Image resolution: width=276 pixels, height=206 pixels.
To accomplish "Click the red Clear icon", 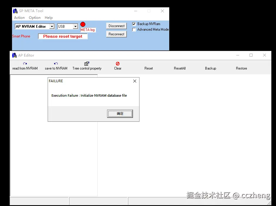I will point(118,63).
